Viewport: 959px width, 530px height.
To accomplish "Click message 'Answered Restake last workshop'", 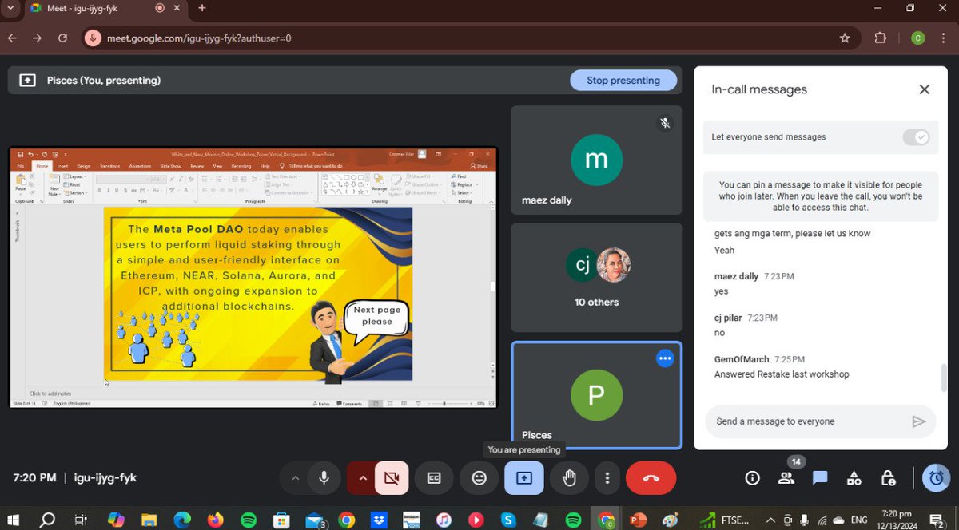I will (x=782, y=374).
